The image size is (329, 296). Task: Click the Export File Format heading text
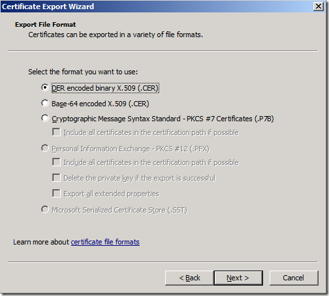[x=45, y=25]
